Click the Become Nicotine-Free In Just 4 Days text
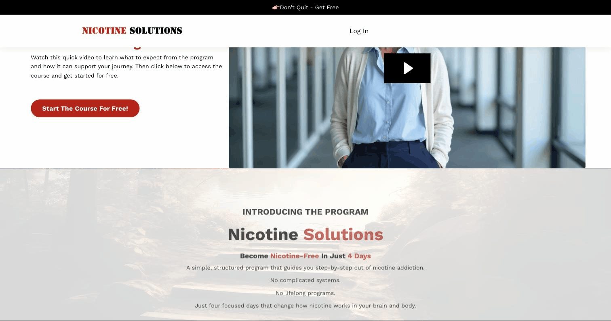611x321 pixels. tap(305, 256)
